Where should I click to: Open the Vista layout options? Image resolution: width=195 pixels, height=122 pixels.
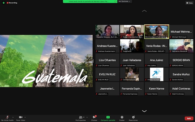pyautogui.click(x=189, y=3)
